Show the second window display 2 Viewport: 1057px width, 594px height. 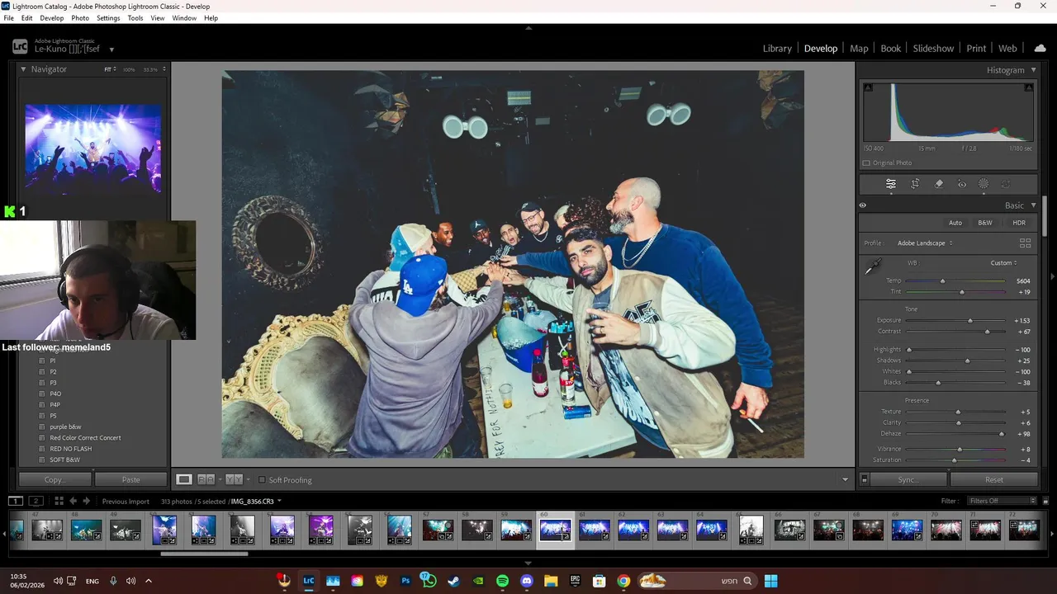pos(36,501)
